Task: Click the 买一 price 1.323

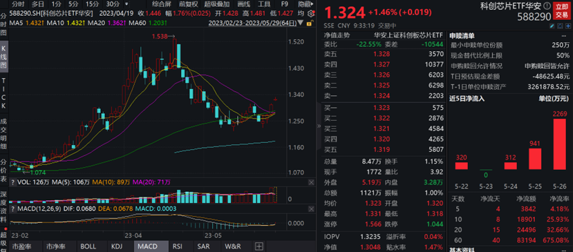Action: pos(382,108)
